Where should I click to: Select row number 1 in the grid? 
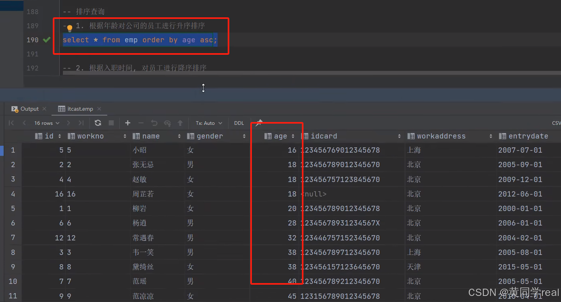click(13, 150)
